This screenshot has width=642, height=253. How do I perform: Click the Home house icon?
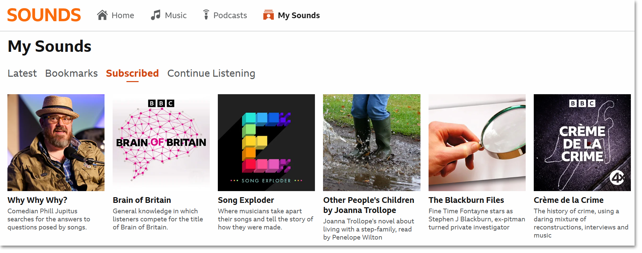[103, 15]
